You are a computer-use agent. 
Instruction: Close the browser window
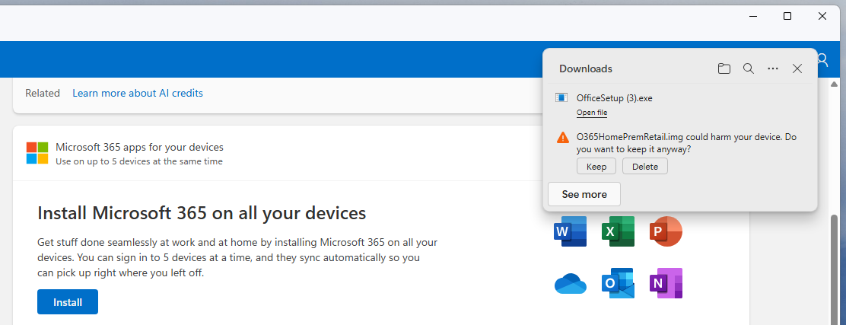click(x=822, y=16)
